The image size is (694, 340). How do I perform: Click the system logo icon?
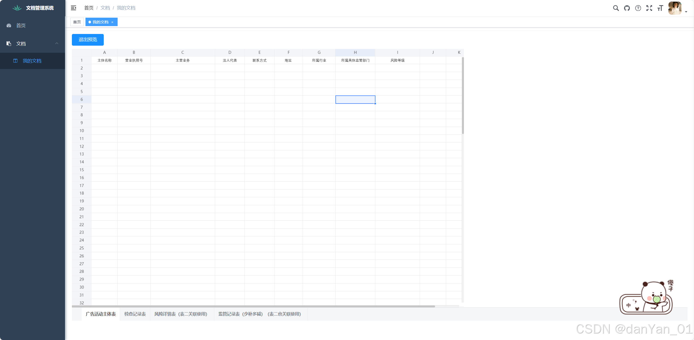click(x=17, y=8)
